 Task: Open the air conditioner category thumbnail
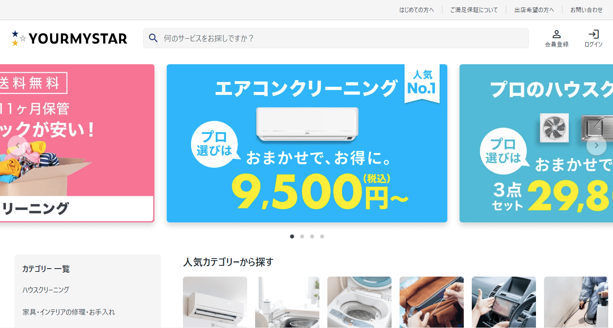click(215, 302)
